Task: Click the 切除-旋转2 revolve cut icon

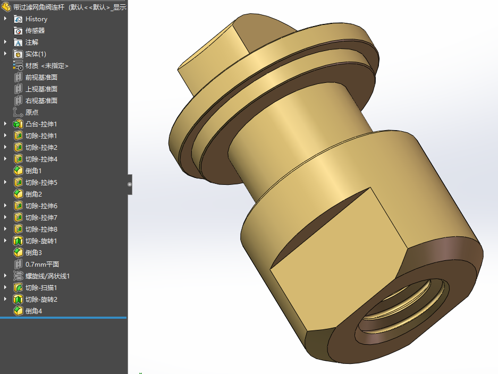Action: [18, 300]
